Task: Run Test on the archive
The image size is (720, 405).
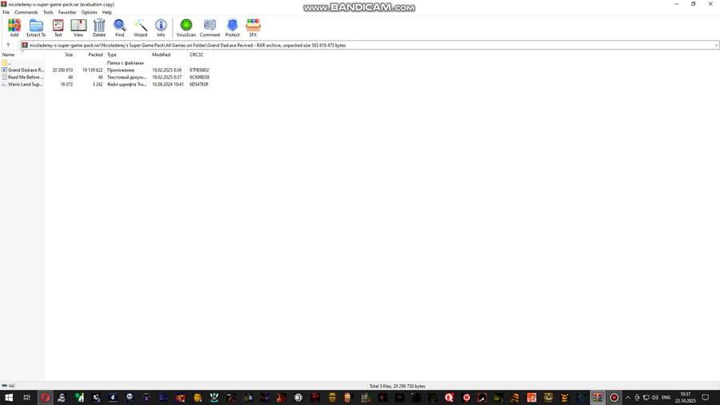Action: (58, 27)
